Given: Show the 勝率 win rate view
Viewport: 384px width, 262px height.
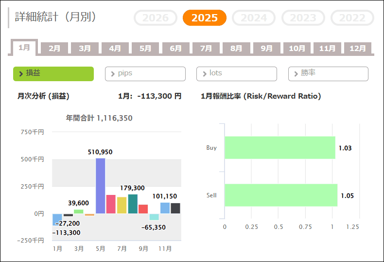Looking at the screenshot, I should pos(328,73).
